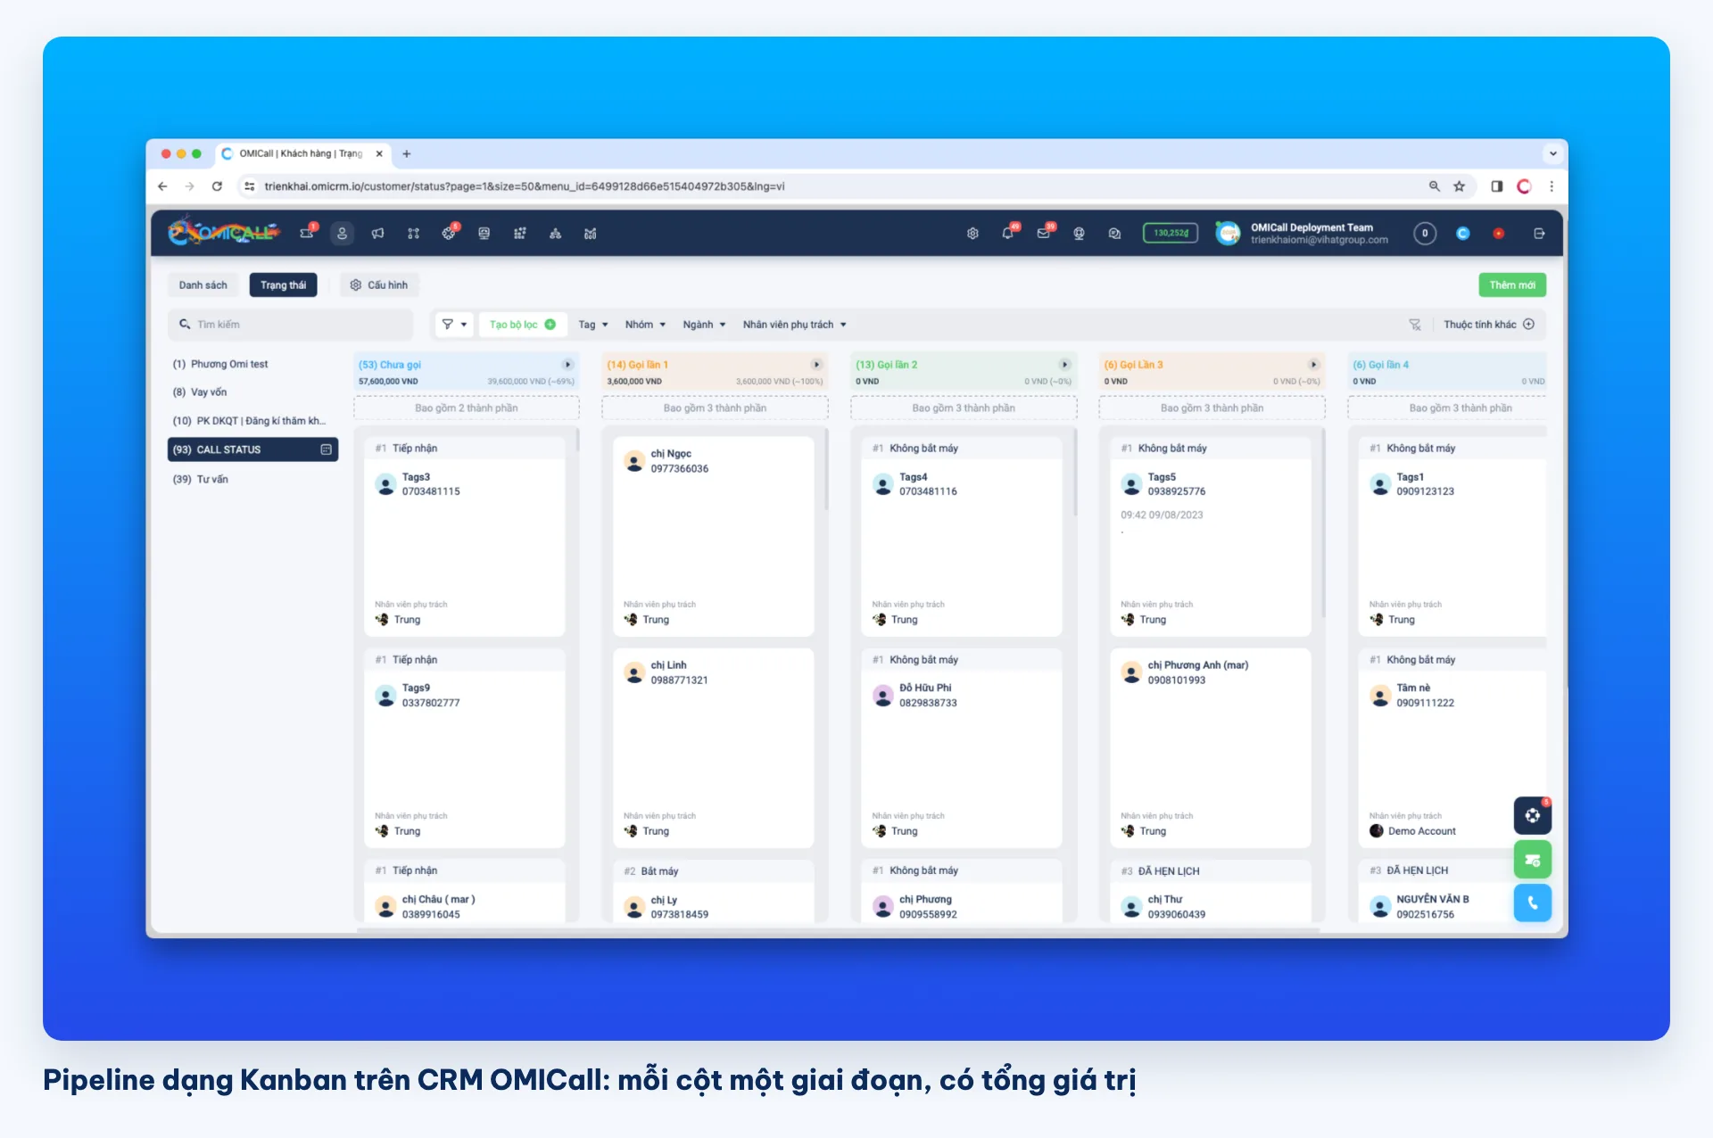
Task: Click the green floating button above the phone
Action: tap(1532, 860)
